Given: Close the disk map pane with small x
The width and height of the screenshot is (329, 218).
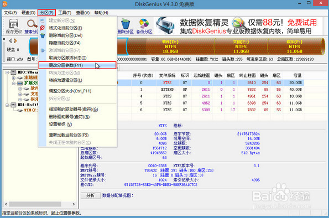Looking at the screenshot, I should [x=4, y=39].
